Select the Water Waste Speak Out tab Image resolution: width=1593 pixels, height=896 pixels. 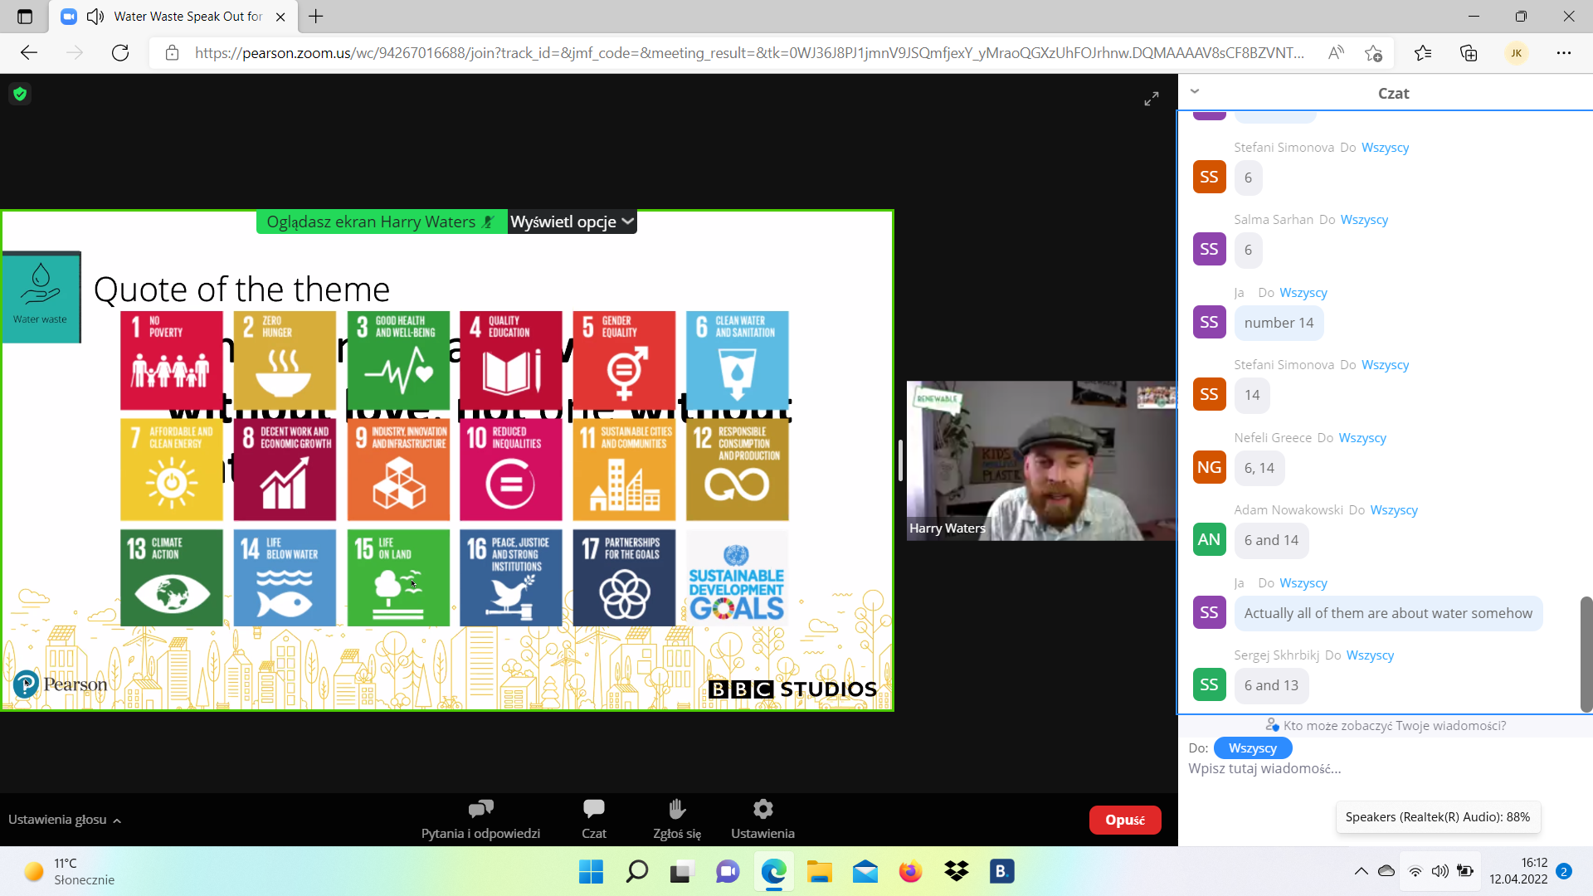click(188, 17)
